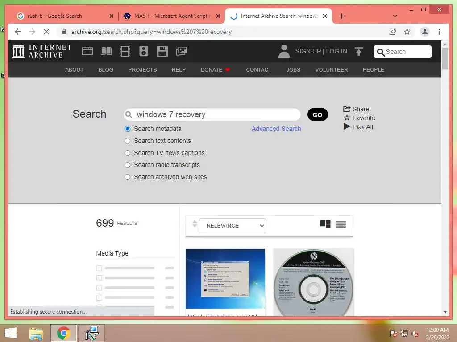This screenshot has width=457, height=342.
Task: Close the MASH tab
Action: [218, 16]
